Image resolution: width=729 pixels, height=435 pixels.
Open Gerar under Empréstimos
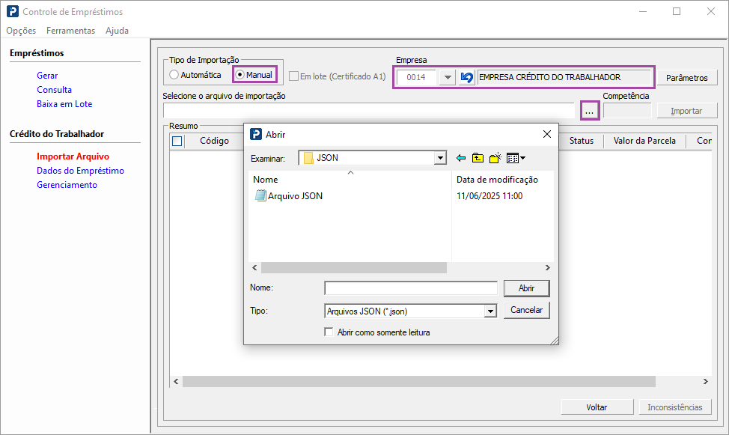click(47, 76)
